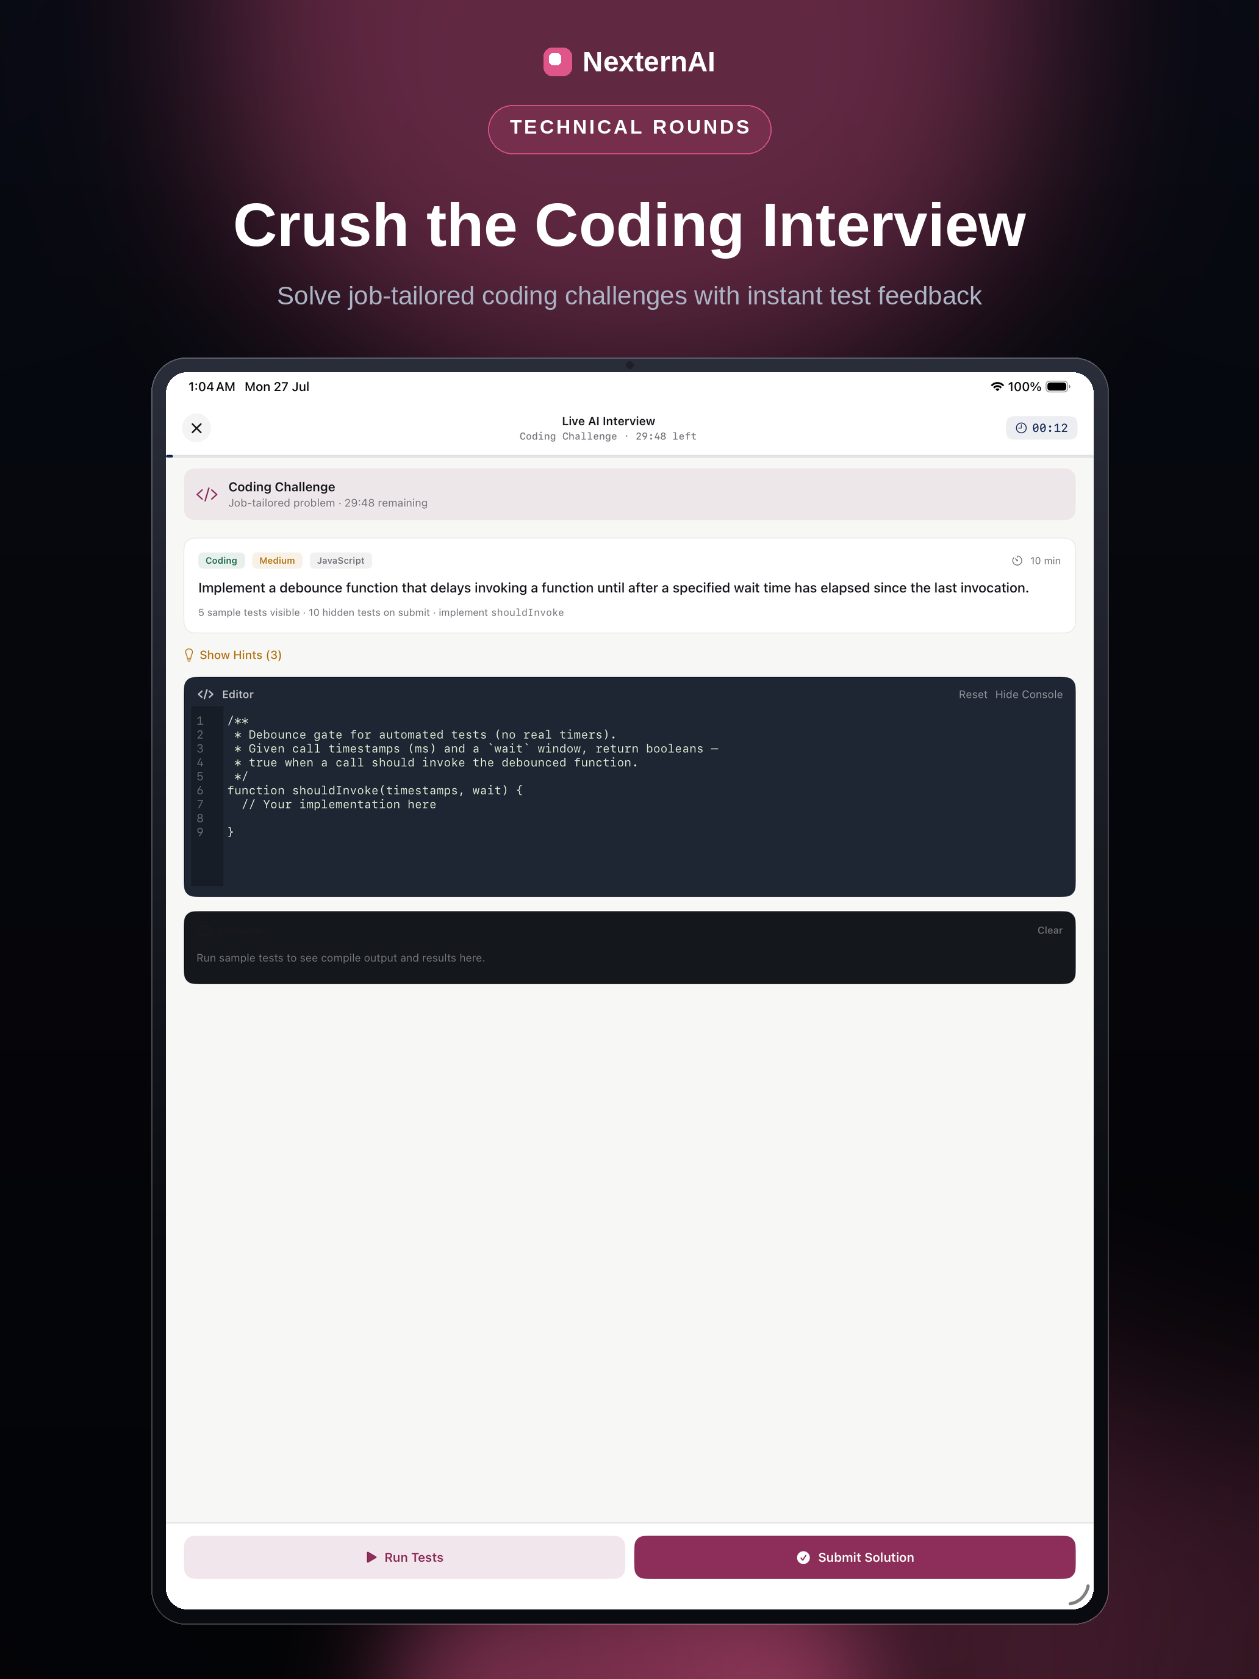
Task: Select the Coding tag
Action: pyautogui.click(x=221, y=560)
